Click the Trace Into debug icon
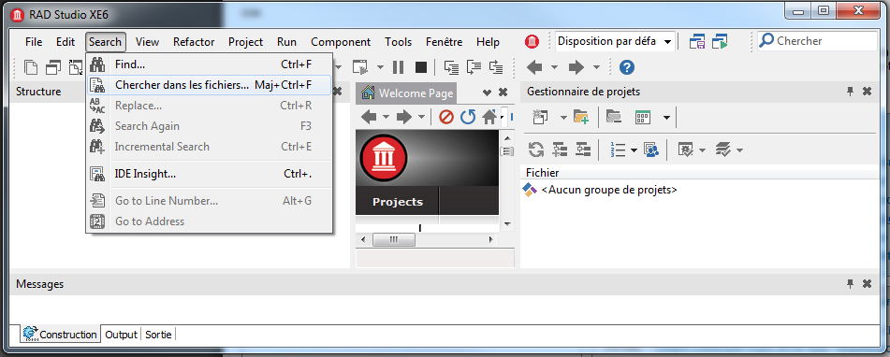 451,68
